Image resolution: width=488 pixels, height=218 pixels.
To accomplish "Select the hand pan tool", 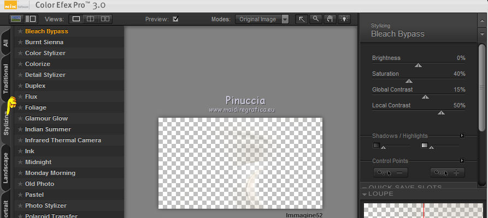I will pyautogui.click(x=330, y=19).
